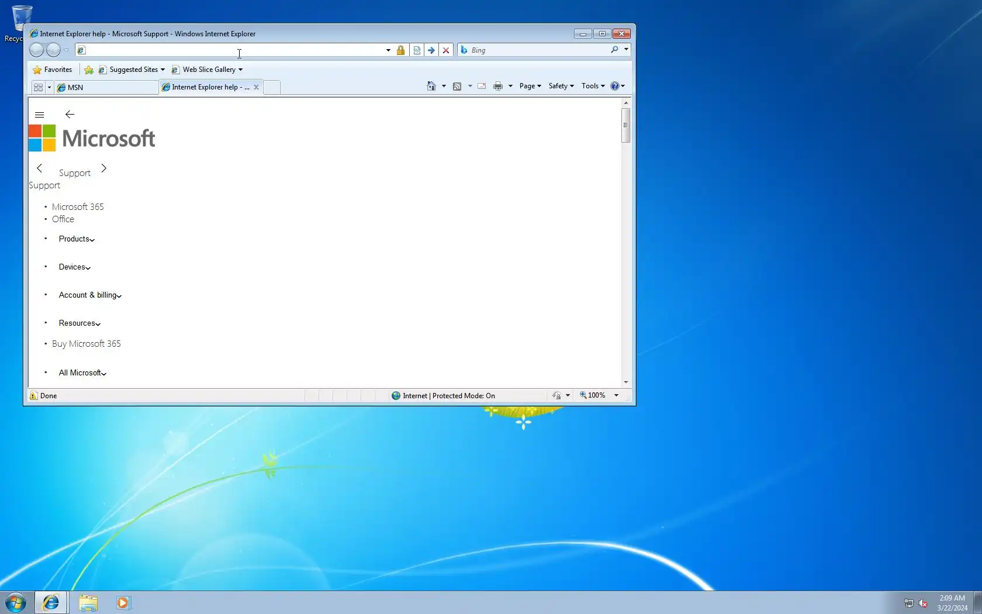Switch to the MSN tab
This screenshot has width=982, height=614.
(x=106, y=87)
